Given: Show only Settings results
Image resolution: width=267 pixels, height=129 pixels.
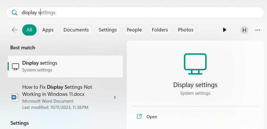Looking at the screenshot, I should 108,30.
